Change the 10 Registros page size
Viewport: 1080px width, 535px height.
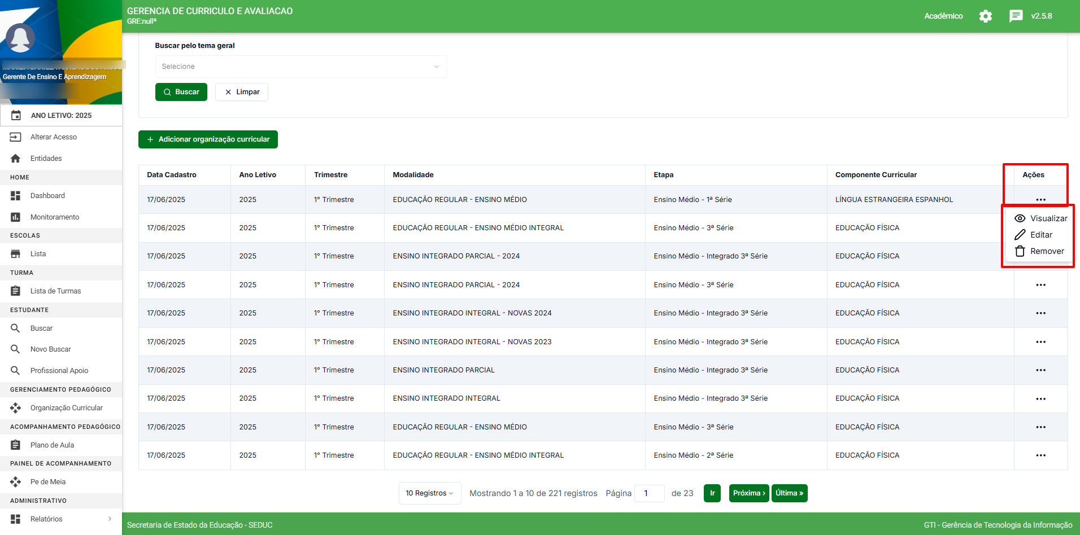click(429, 493)
